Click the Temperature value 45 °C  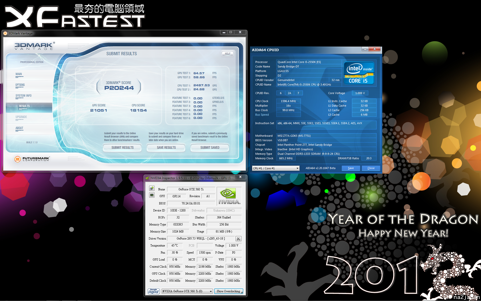point(175,246)
